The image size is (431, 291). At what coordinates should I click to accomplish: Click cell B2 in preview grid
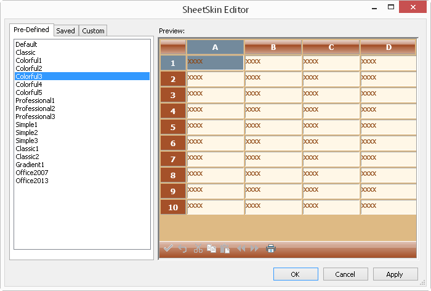273,79
